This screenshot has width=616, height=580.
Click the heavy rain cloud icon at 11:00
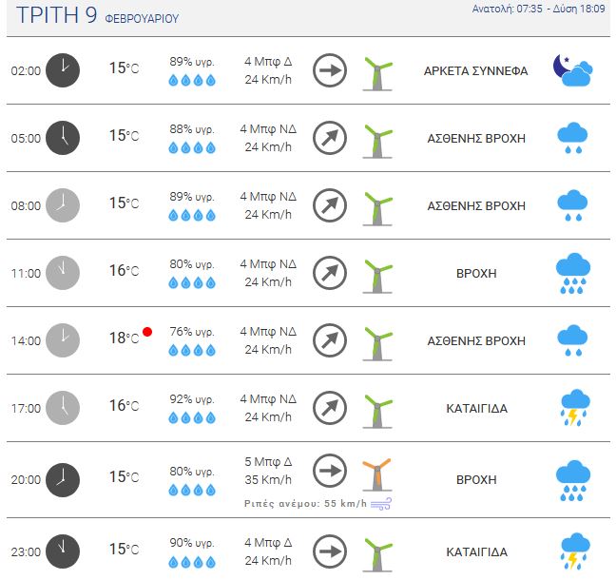point(573,274)
